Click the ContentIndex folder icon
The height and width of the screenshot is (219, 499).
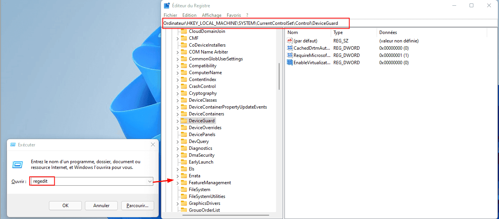click(x=184, y=79)
